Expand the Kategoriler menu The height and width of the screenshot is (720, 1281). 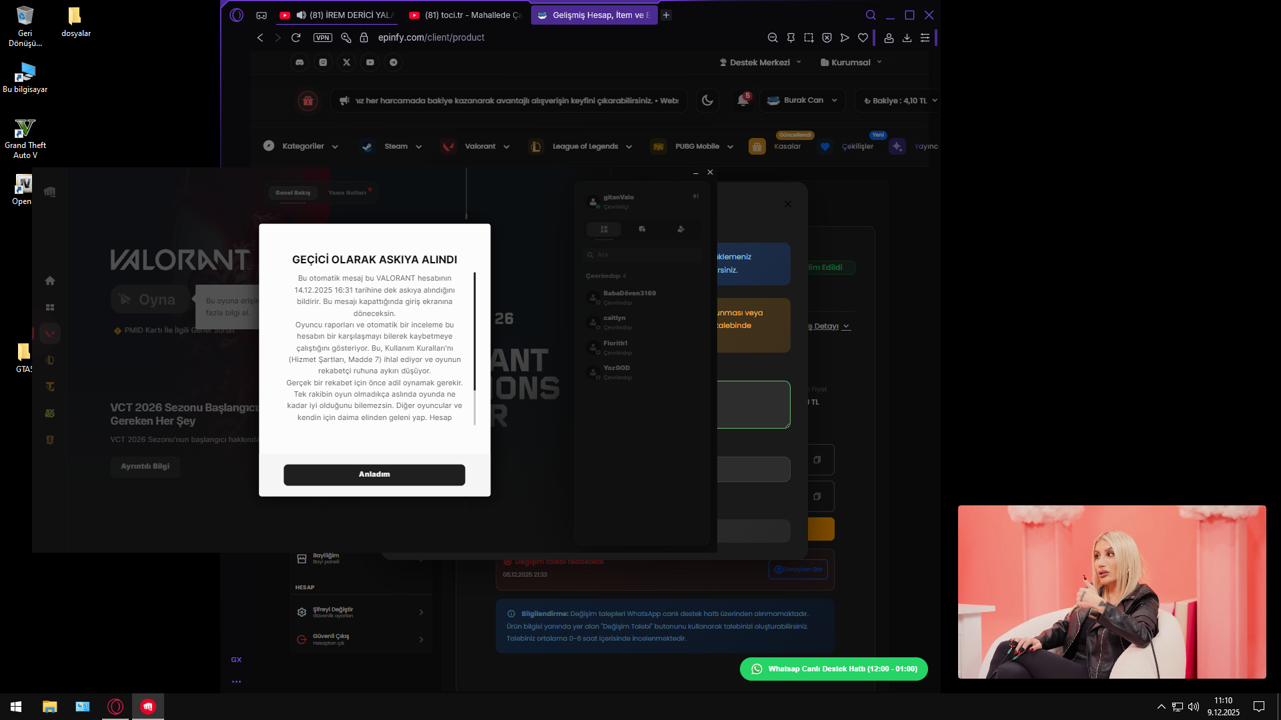(x=301, y=146)
